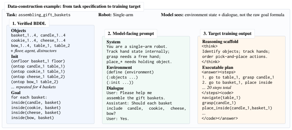Click the Init heading in BDDL panel

click(x=15, y=57)
